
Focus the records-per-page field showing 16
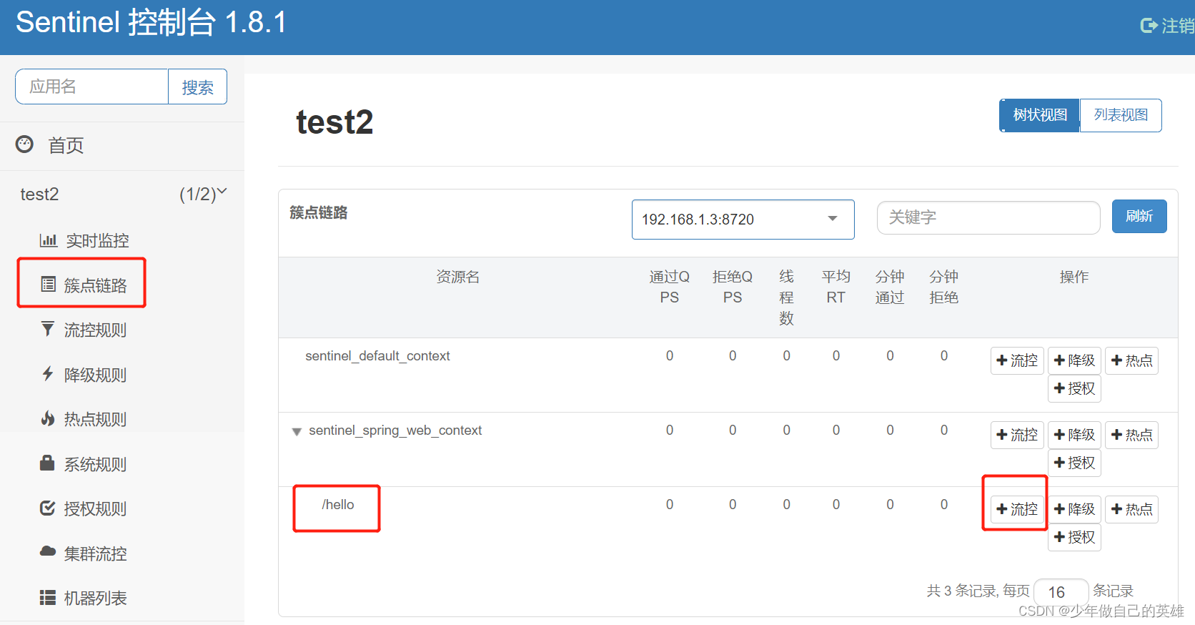point(1061,592)
